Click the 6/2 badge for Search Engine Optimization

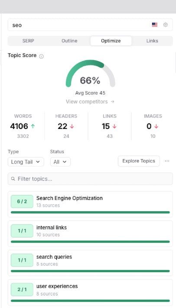coord(22,202)
